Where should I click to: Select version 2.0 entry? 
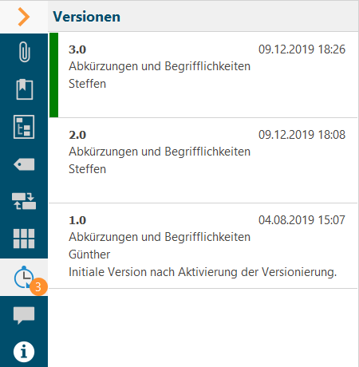[x=203, y=160]
